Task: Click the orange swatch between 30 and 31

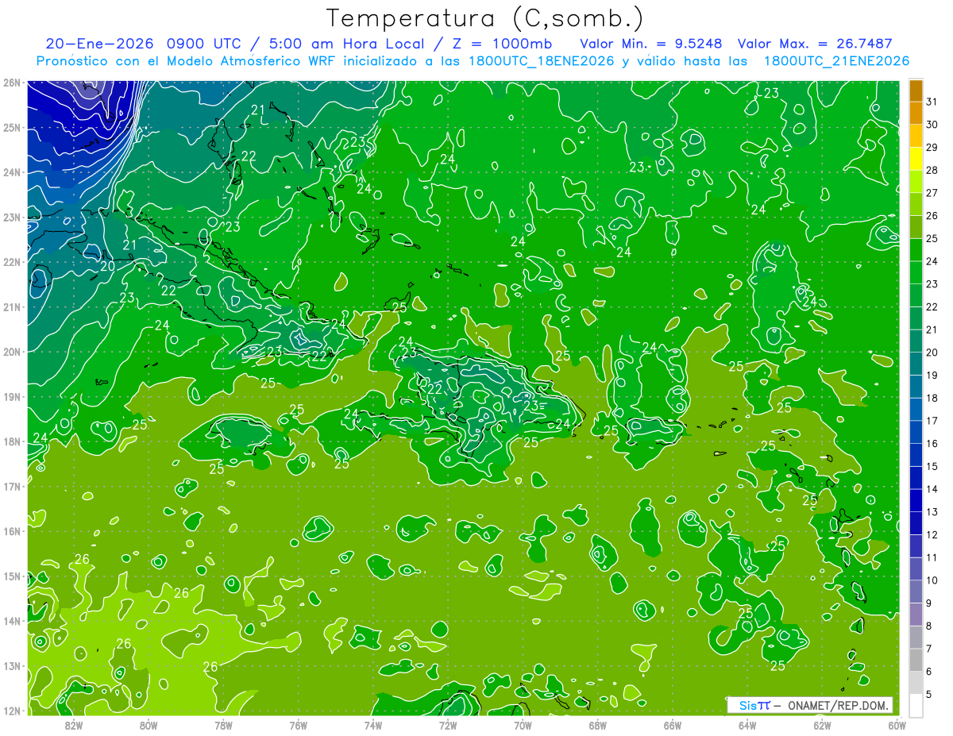Action: point(916,114)
